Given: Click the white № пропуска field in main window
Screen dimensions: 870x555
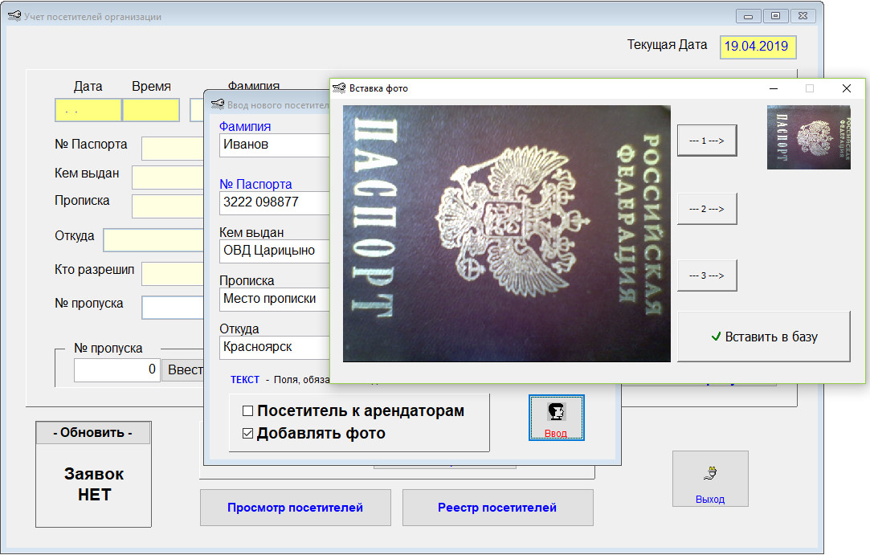Looking at the screenshot, I should pos(173,308).
